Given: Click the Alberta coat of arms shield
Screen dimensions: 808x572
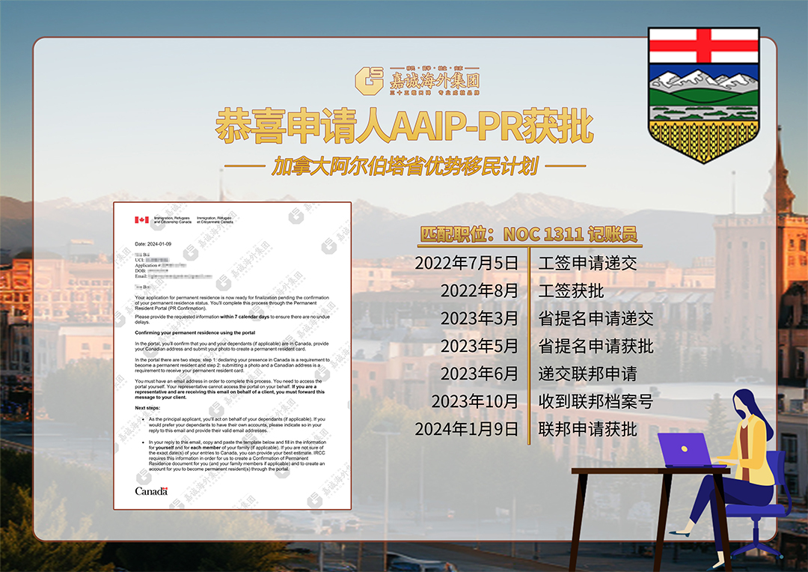Looking at the screenshot, I should click(703, 94).
